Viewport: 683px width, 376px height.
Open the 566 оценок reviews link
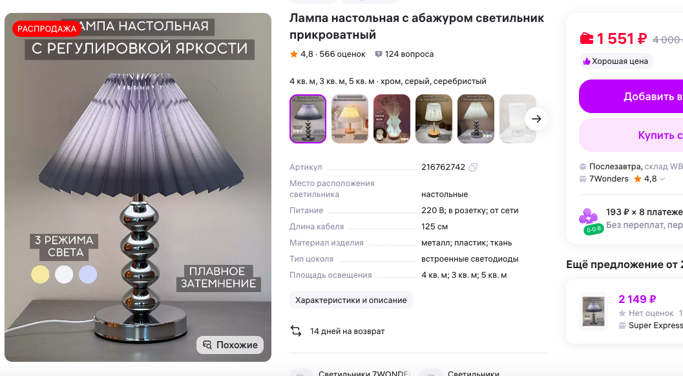pyautogui.click(x=342, y=54)
